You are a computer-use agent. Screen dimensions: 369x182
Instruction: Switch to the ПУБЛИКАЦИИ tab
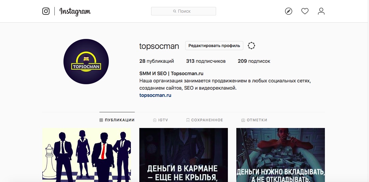pyautogui.click(x=117, y=120)
